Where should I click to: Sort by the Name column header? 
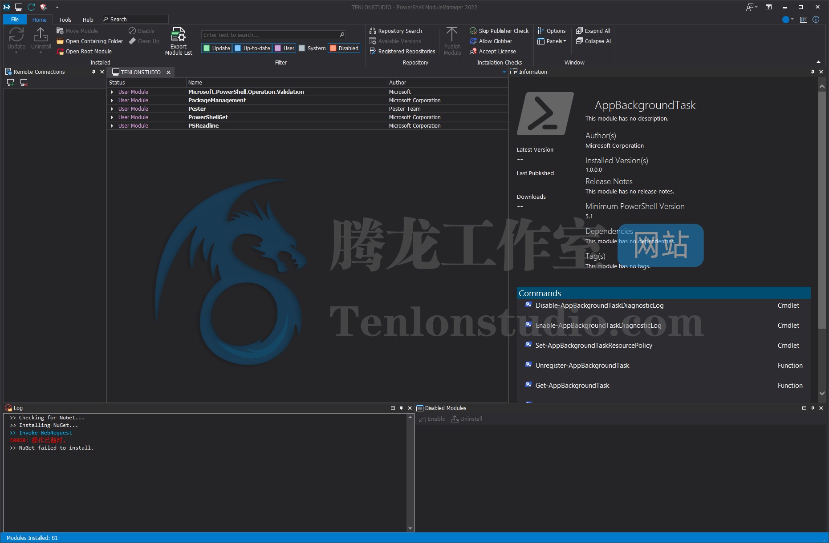tap(286, 83)
